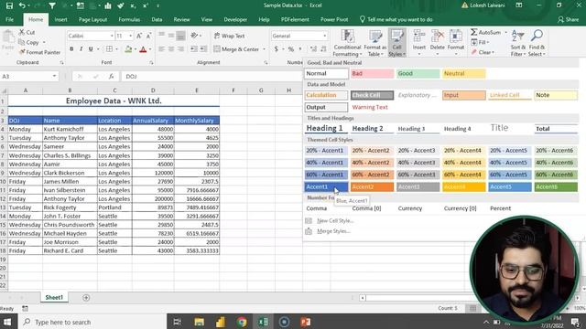Viewport: 586px width, 329px height.
Task: Apply the Heading 1 cell style
Action: [326, 128]
